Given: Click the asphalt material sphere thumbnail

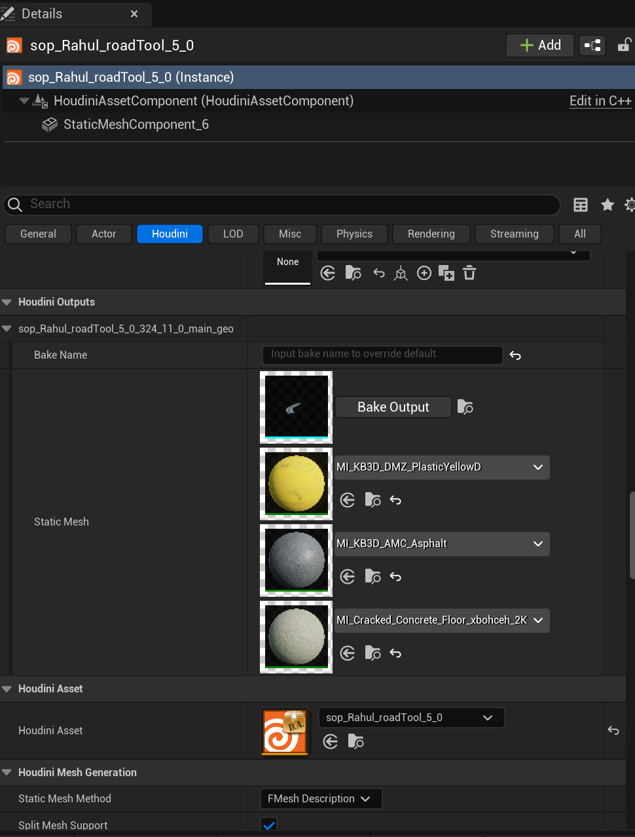Looking at the screenshot, I should point(295,560).
